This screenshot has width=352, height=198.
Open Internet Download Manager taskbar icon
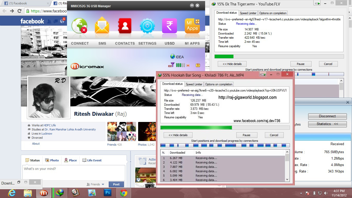60,193
